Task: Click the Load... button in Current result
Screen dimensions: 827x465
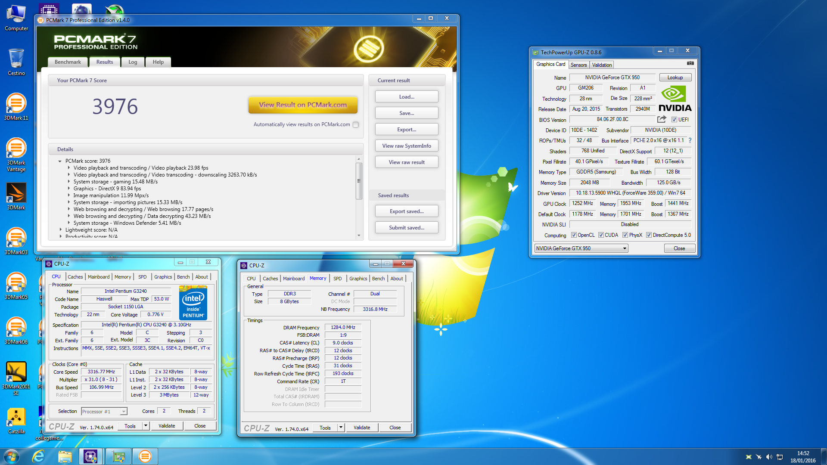Action: pos(407,97)
